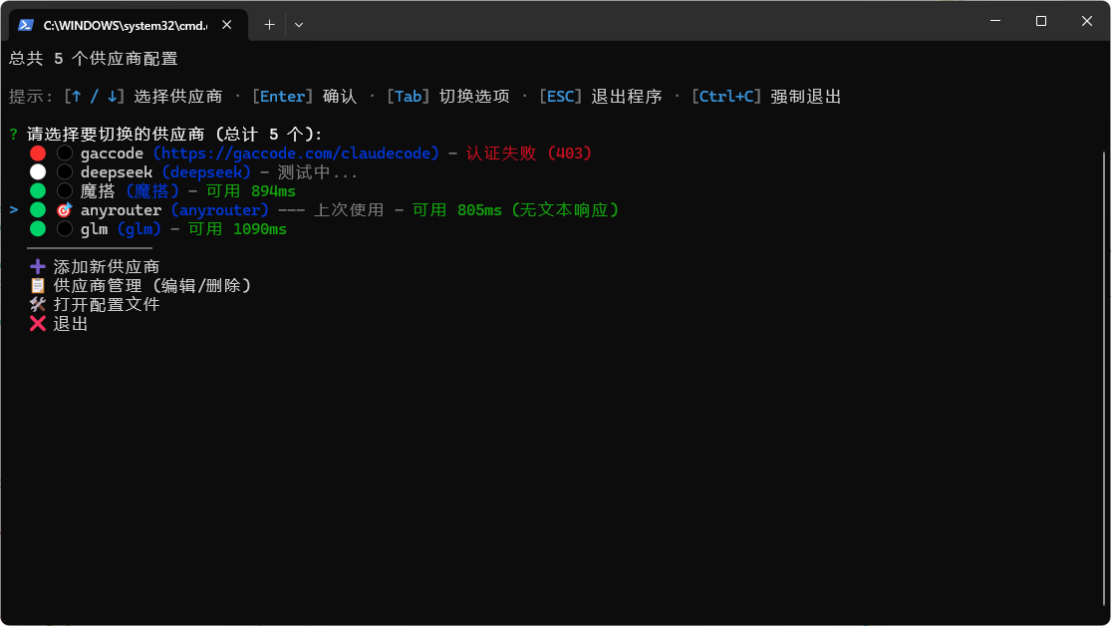Click the purple plus icon for 添加新供应商

click(x=38, y=266)
